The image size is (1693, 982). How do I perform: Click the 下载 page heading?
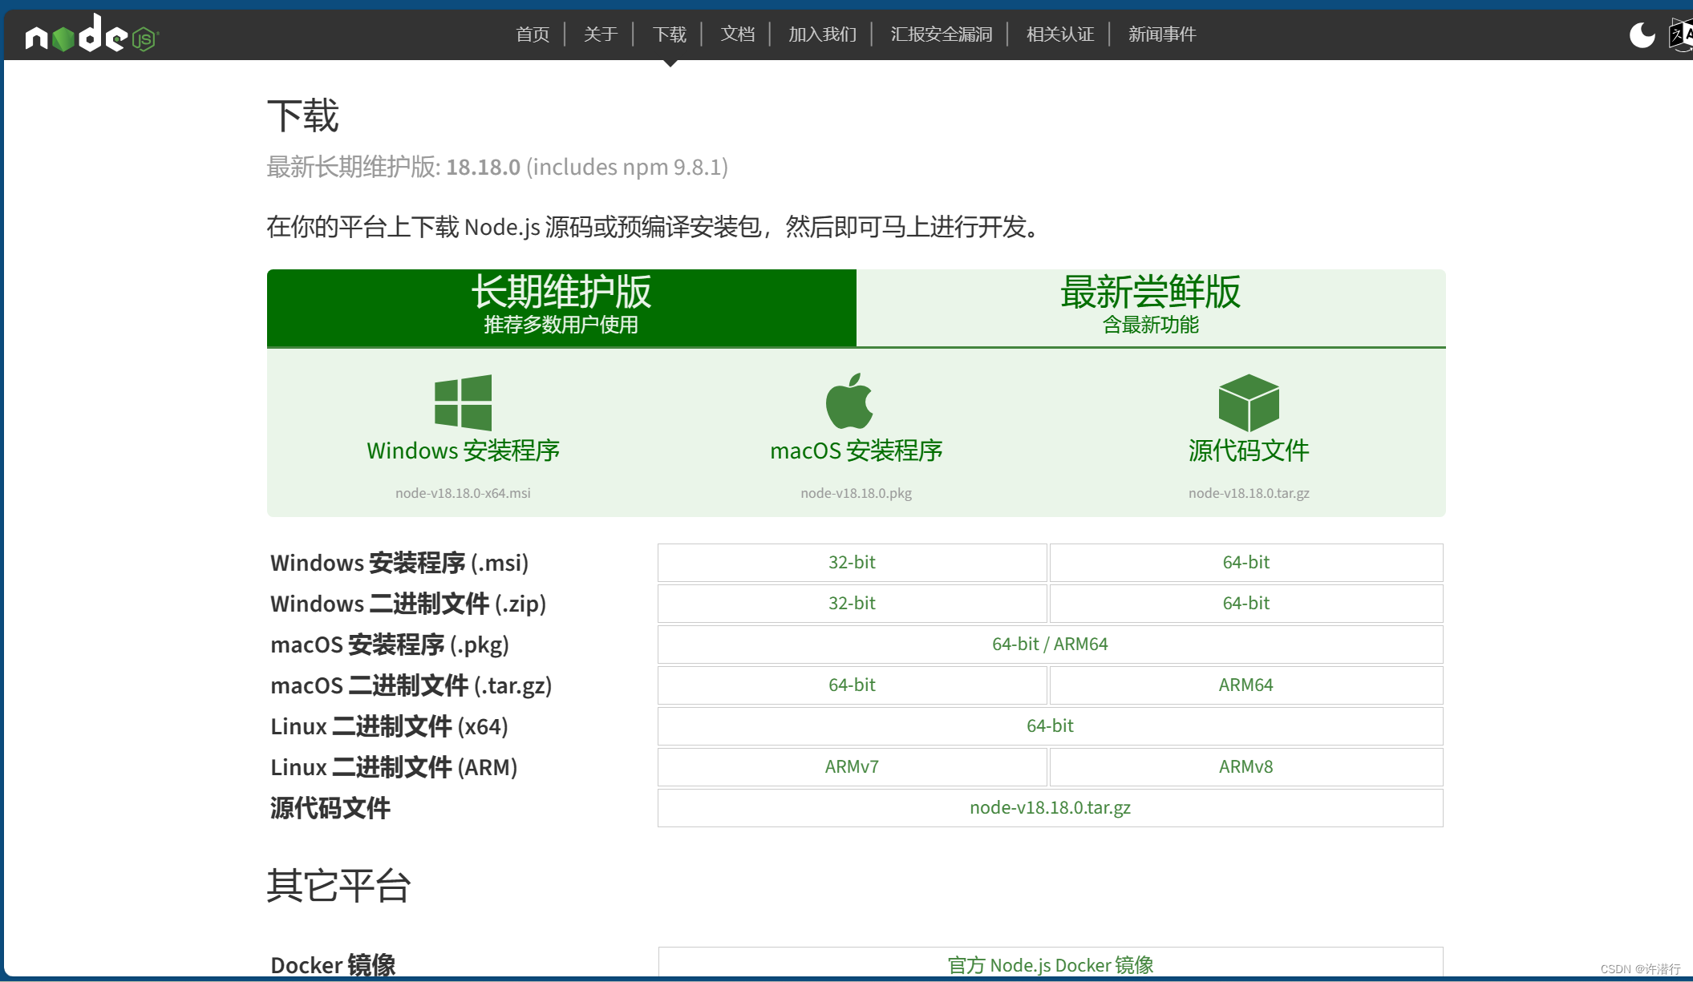(x=303, y=116)
